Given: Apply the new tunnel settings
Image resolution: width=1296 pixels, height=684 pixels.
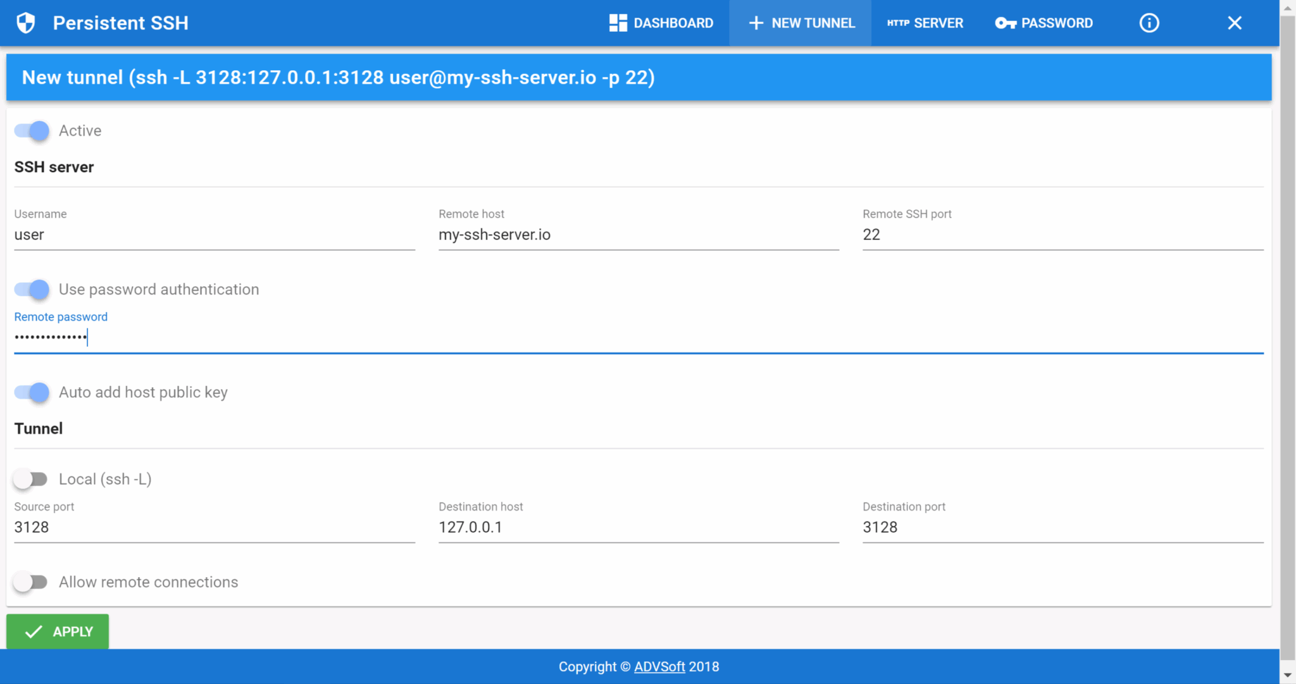Looking at the screenshot, I should point(57,631).
